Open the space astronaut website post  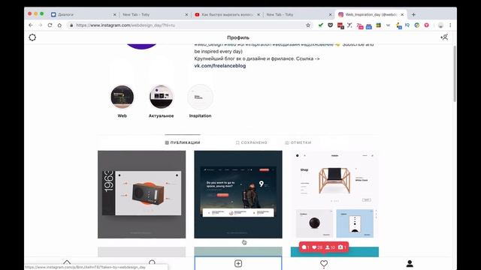[238, 194]
